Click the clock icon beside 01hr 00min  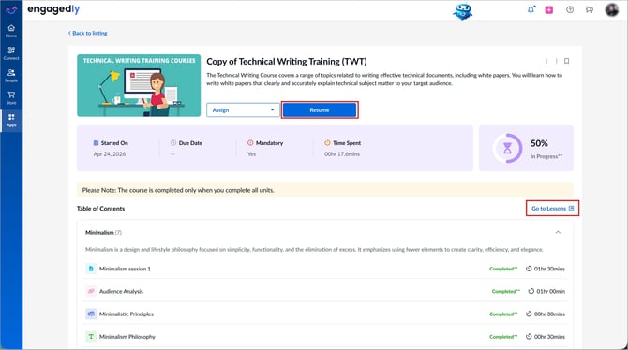531,291
